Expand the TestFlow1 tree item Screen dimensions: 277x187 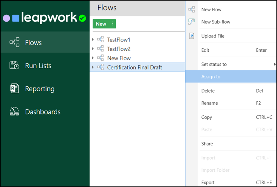(x=93, y=39)
